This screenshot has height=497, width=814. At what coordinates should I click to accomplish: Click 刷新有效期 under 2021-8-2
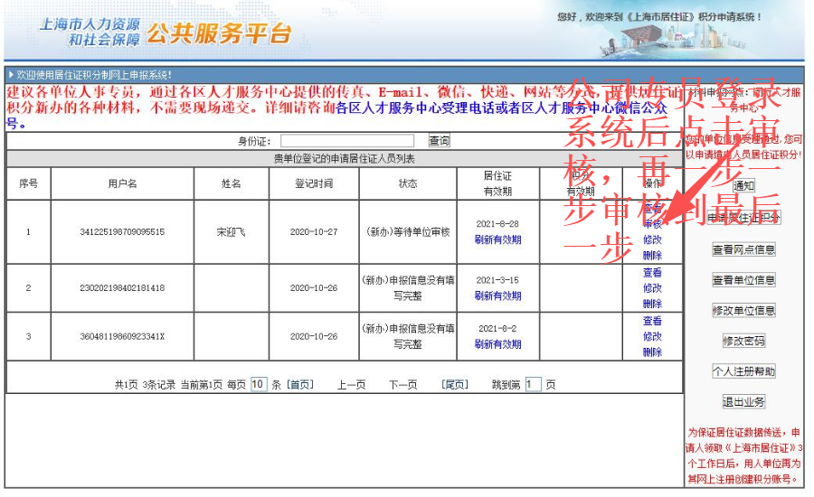[497, 344]
